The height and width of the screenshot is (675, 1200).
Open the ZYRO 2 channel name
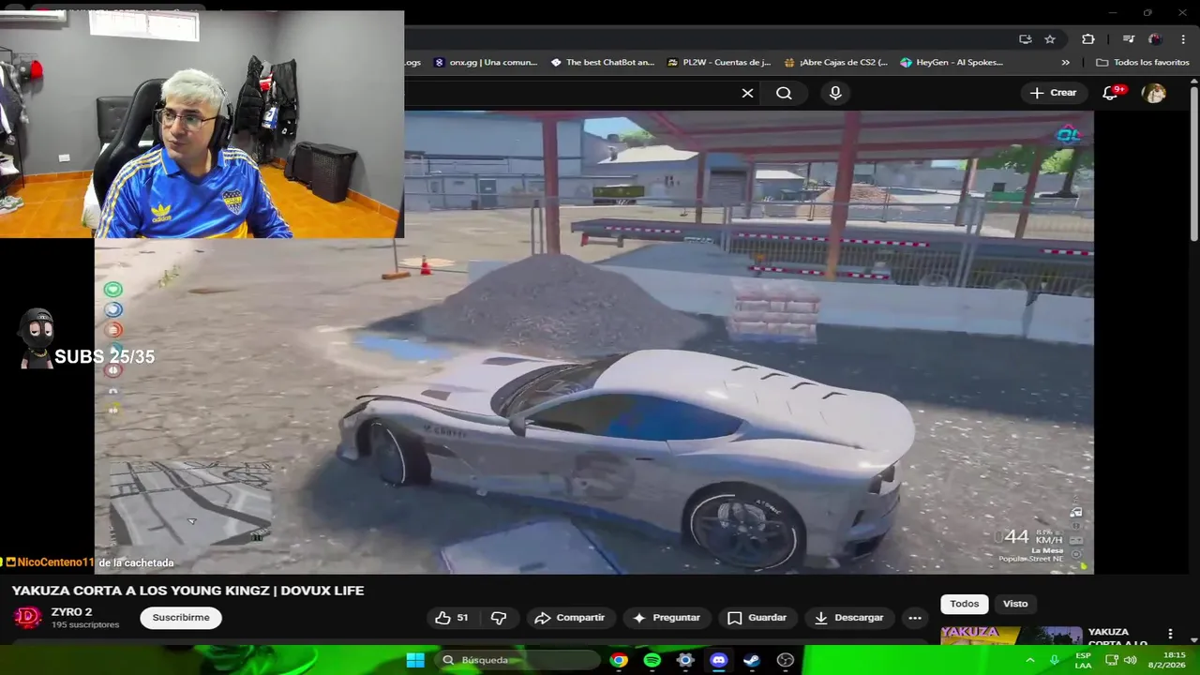pos(71,612)
